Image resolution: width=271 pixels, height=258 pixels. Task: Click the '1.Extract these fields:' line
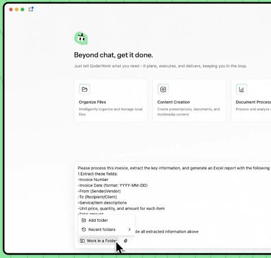point(98,174)
